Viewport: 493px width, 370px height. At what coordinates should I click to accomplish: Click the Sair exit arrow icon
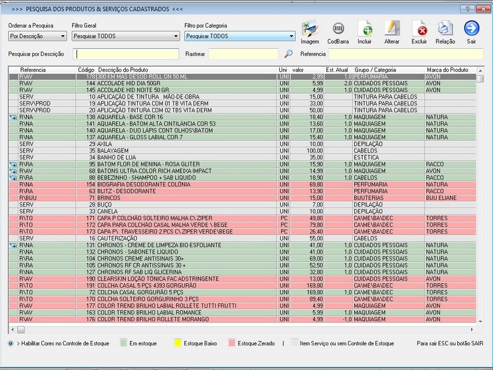click(471, 28)
